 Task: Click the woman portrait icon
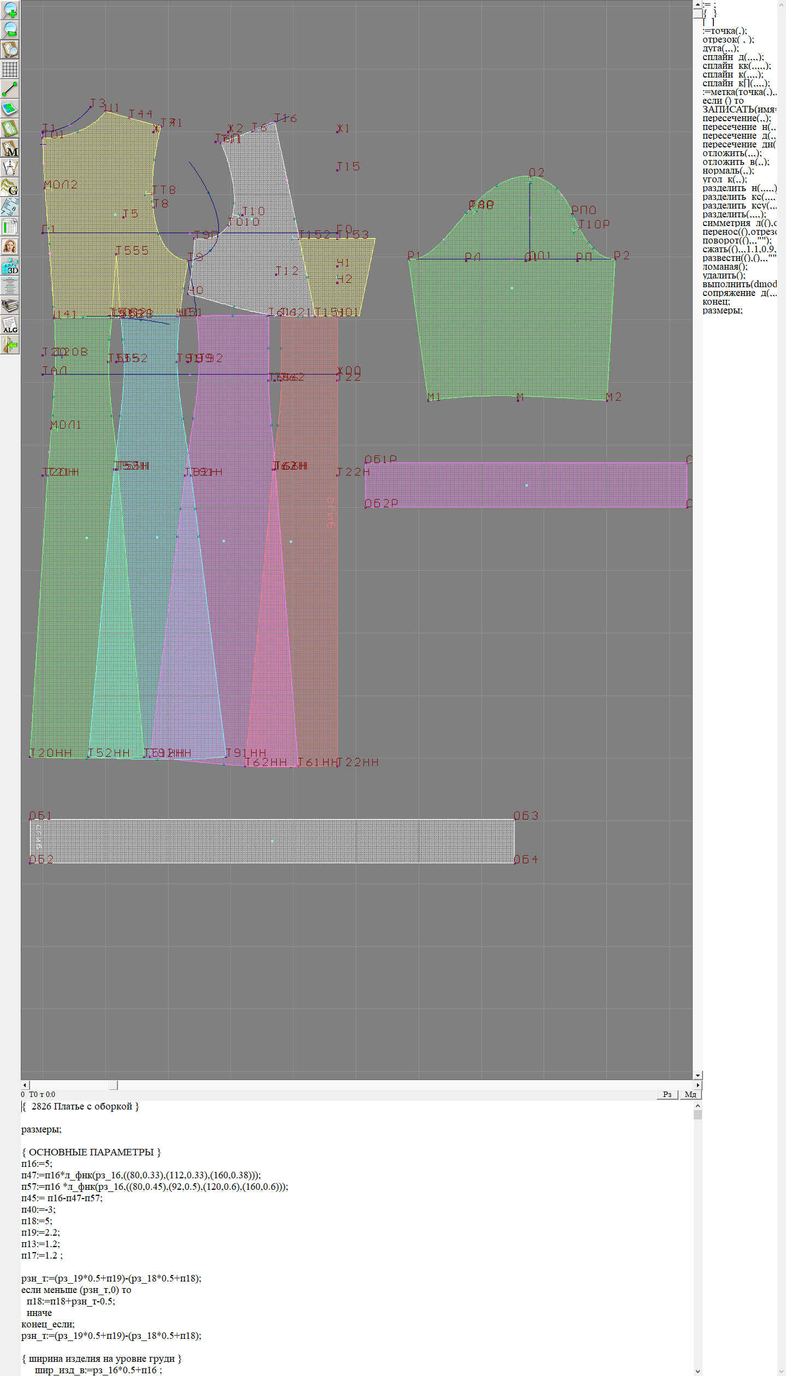tap(10, 246)
